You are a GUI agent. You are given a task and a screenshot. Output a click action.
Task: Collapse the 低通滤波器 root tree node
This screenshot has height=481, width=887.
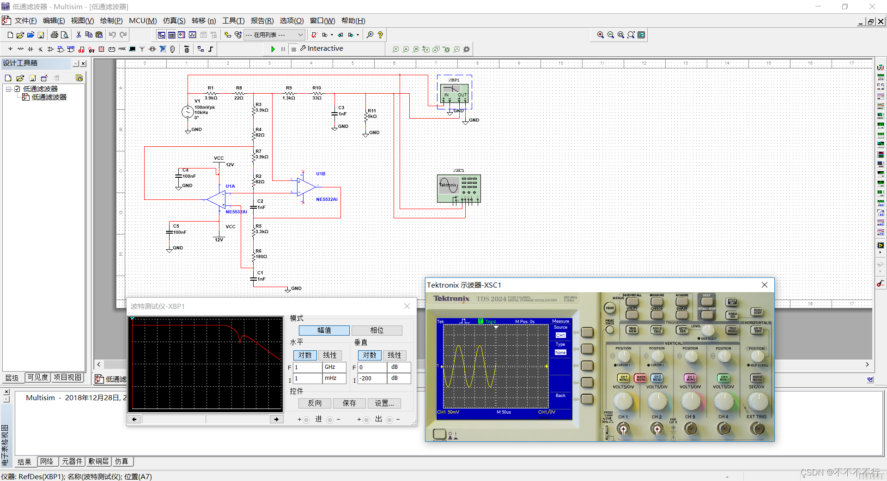[x=8, y=89]
